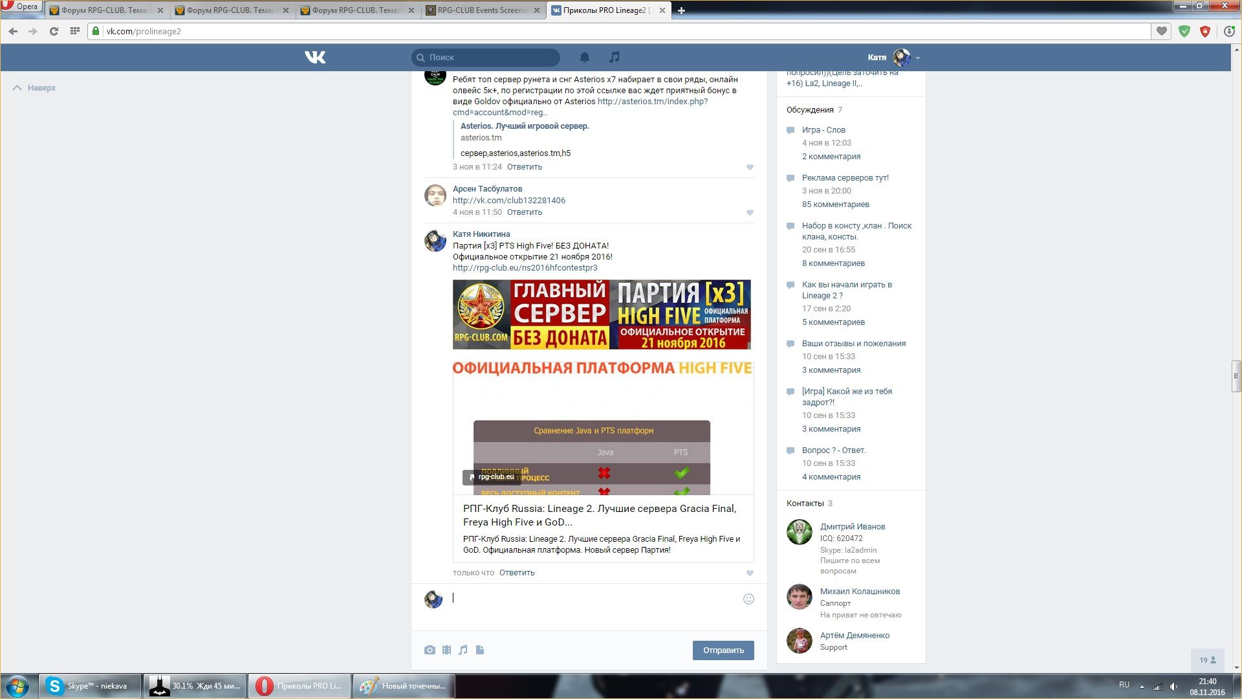Switch to RPG-CLUB Events Screenshots tab
The height and width of the screenshot is (699, 1242).
click(482, 10)
